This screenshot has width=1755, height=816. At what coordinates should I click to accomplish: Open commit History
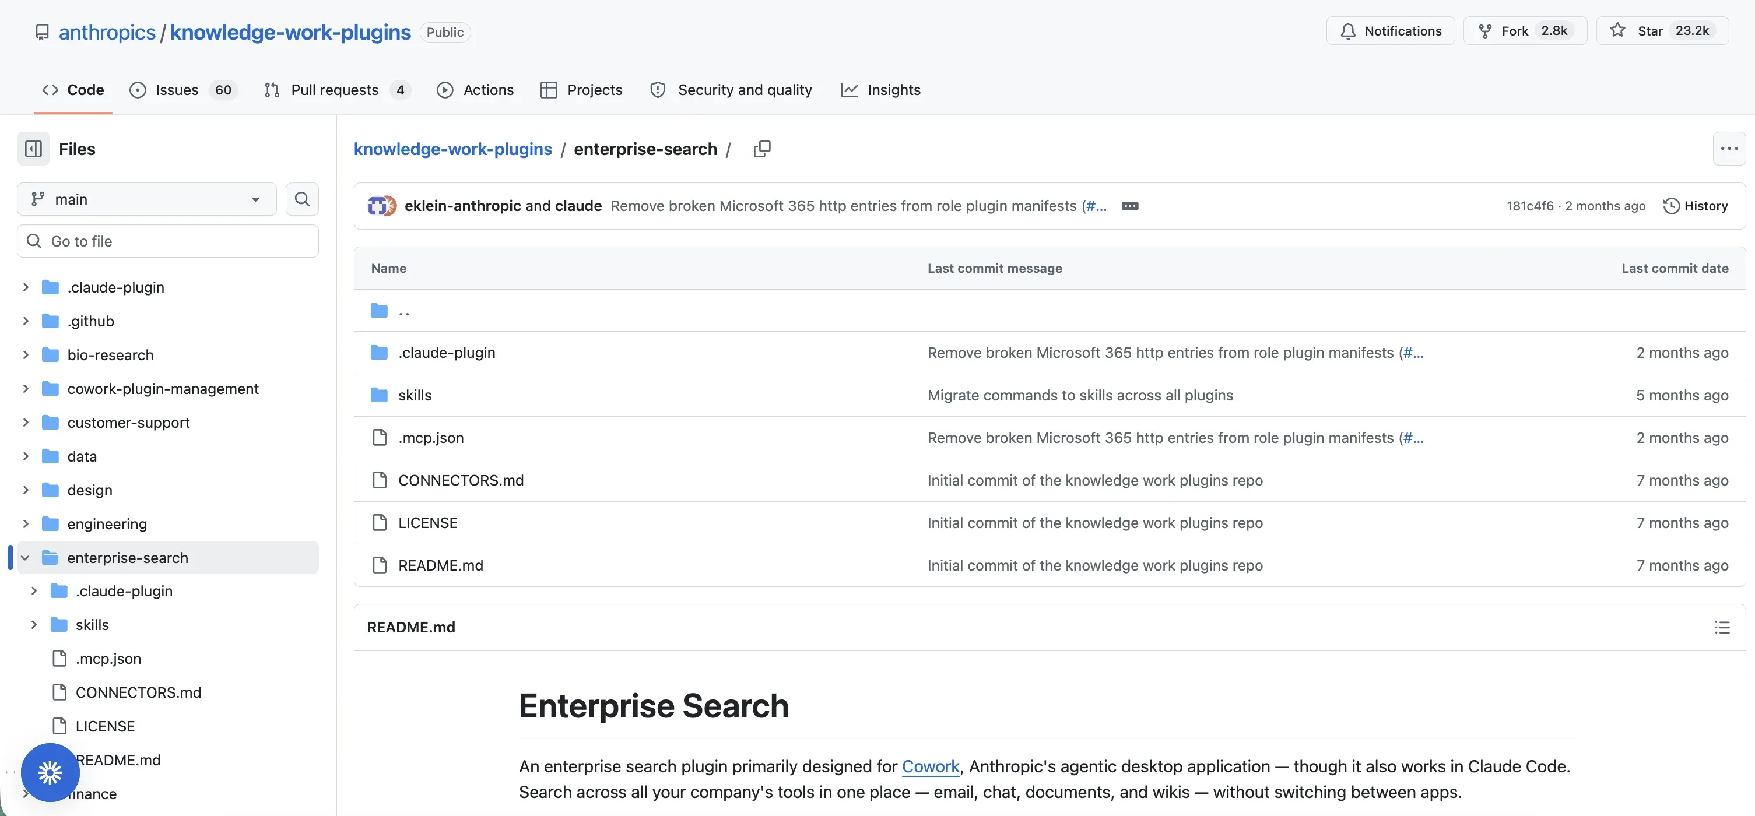1695,206
